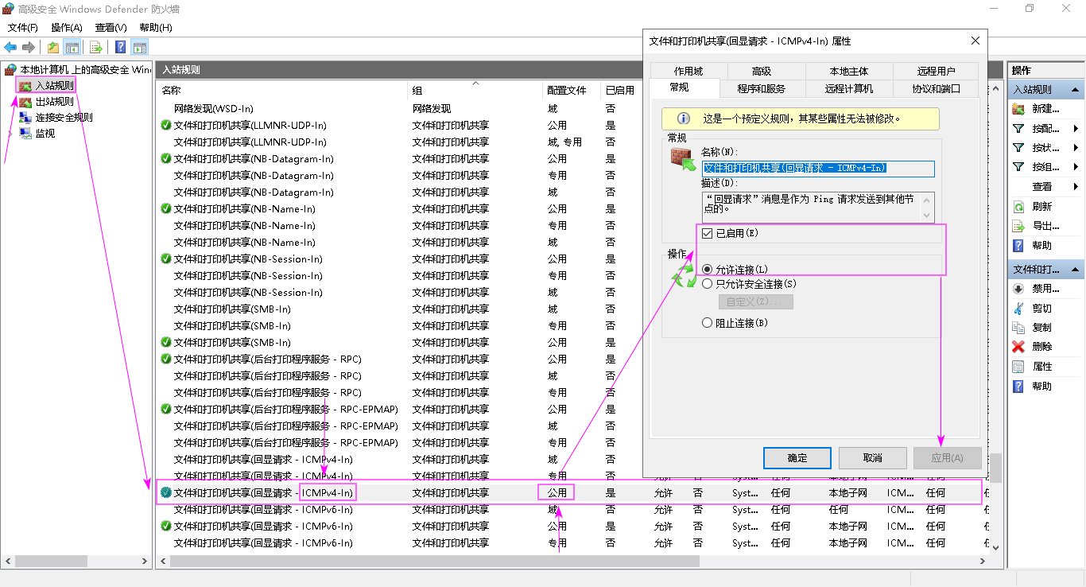The height and width of the screenshot is (587, 1086).
Task: Collapse the 入站规则 section in actions pane
Action: pos(1075,90)
